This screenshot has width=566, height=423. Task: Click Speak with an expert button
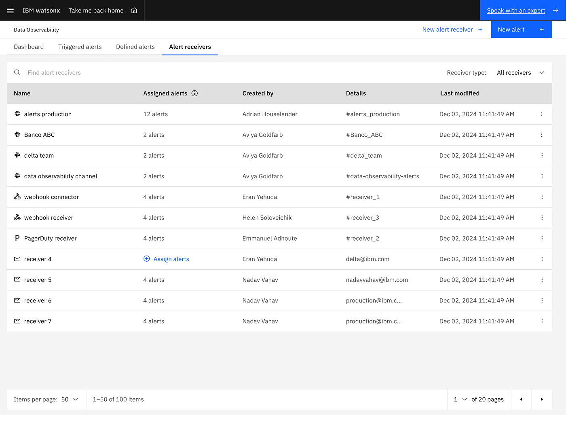[523, 11]
